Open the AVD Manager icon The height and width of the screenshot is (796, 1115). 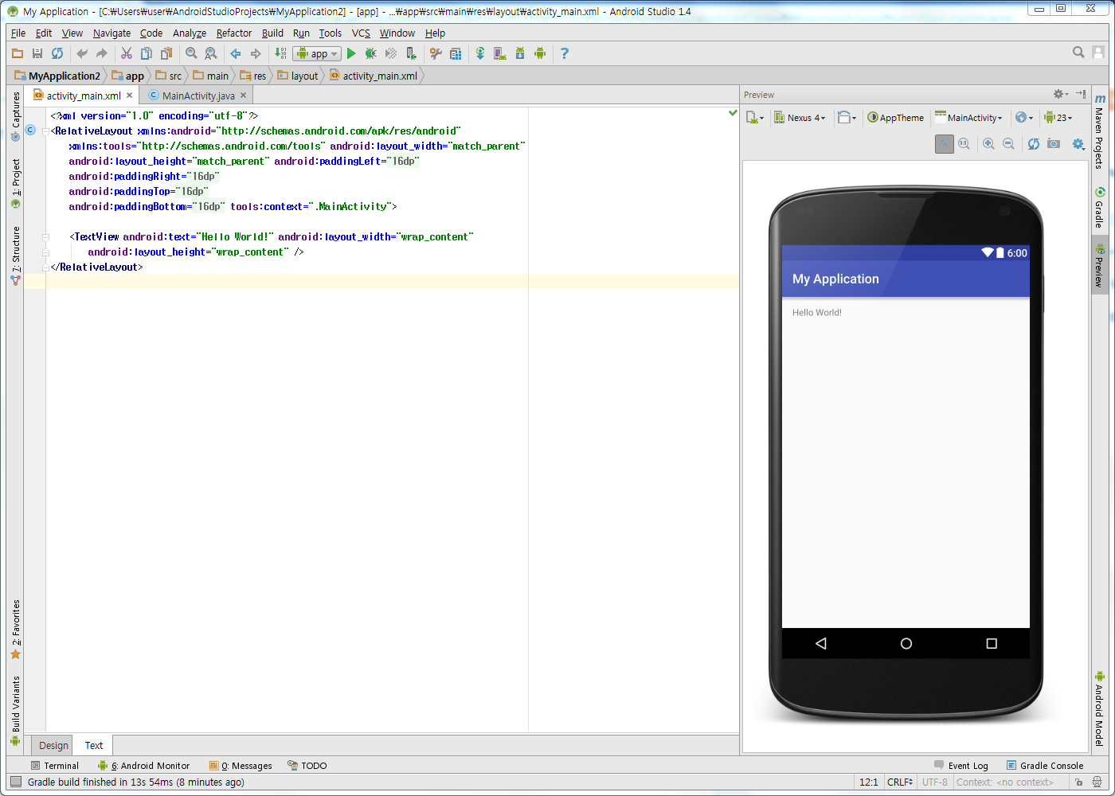pyautogui.click(x=499, y=53)
